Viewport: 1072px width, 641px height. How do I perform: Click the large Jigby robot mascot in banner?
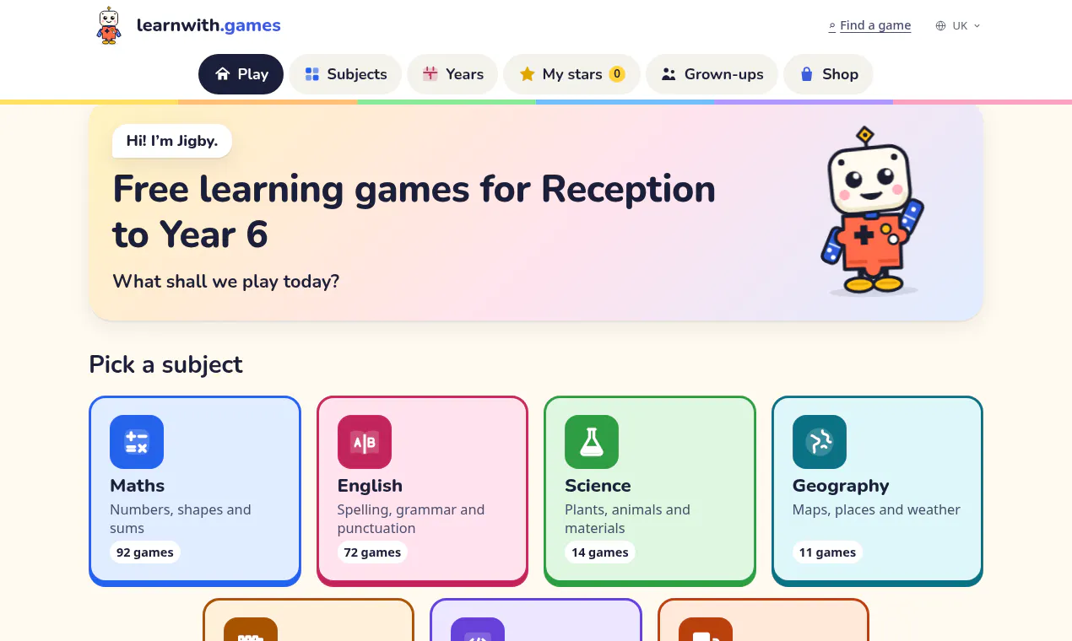pyautogui.click(x=872, y=212)
